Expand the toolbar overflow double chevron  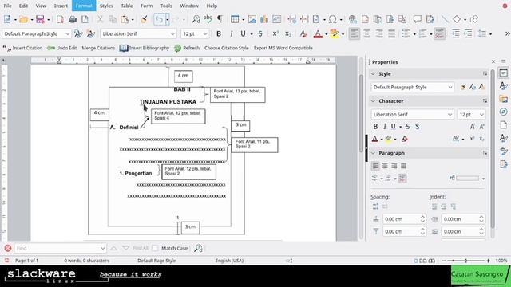(507, 33)
